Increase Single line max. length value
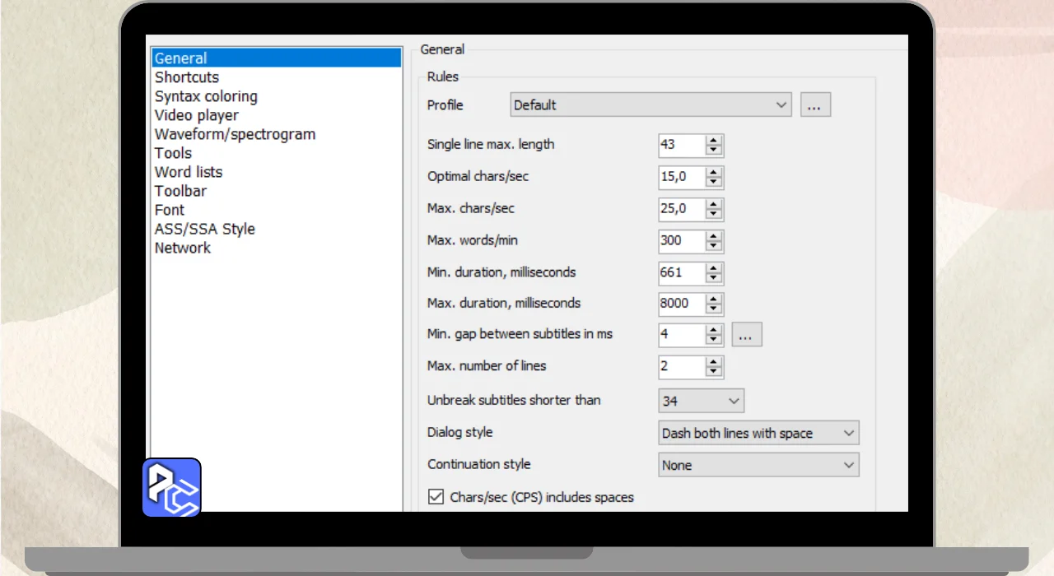The width and height of the screenshot is (1054, 576). point(714,141)
